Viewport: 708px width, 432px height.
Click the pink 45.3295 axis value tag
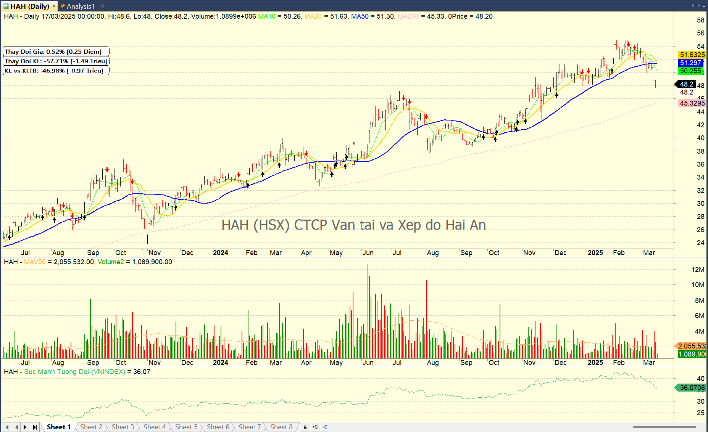pos(692,103)
